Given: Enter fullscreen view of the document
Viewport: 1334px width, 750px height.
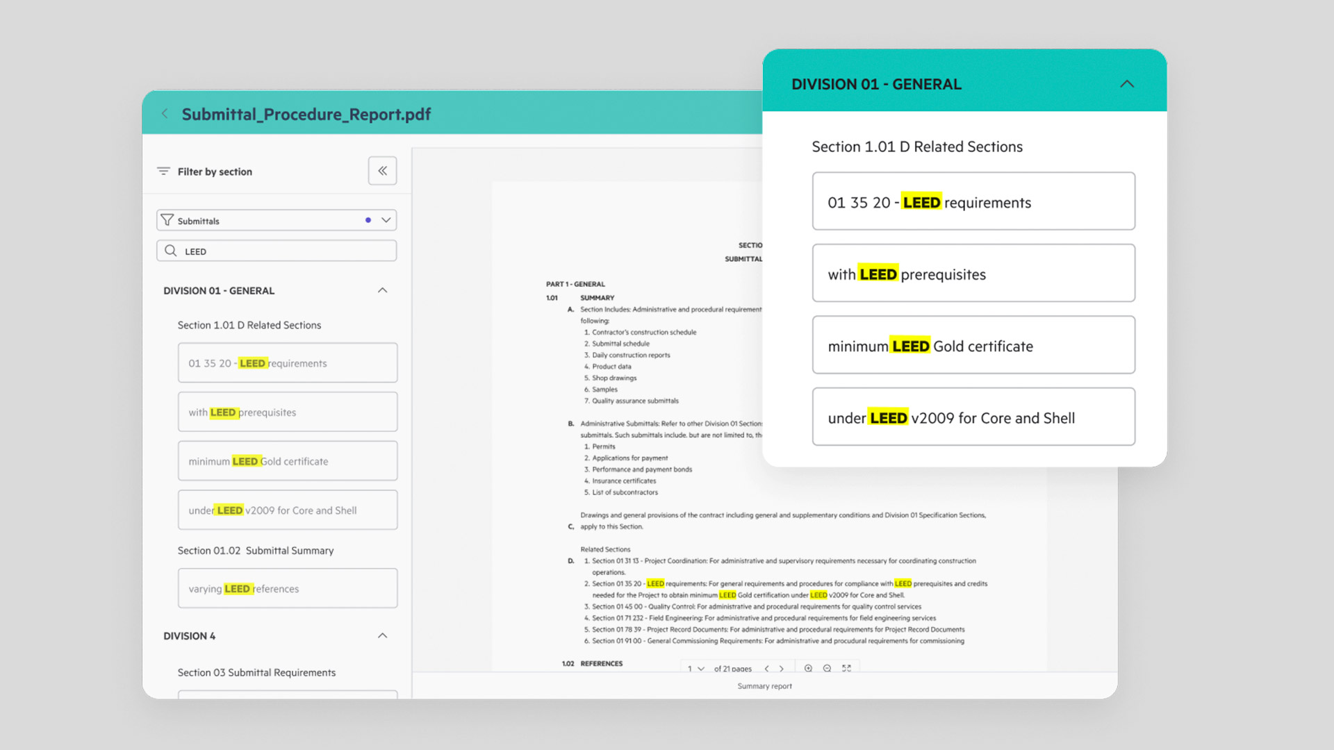Looking at the screenshot, I should (846, 669).
